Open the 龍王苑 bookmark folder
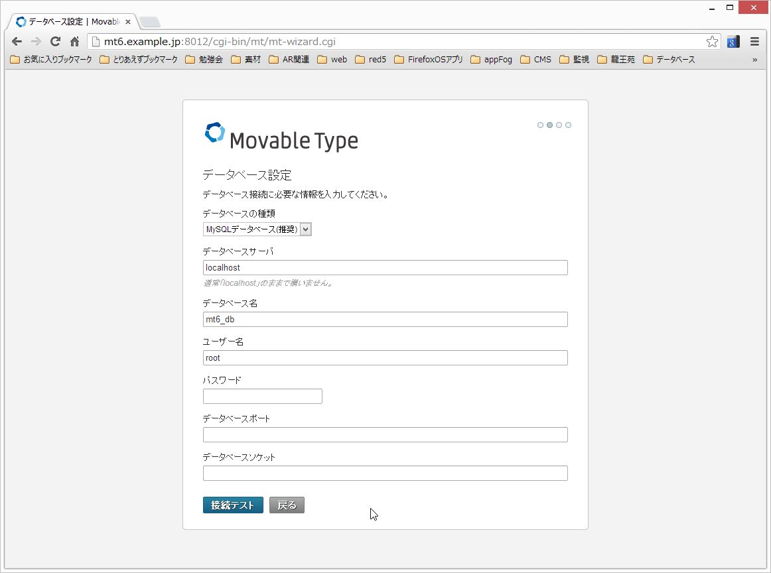771x573 pixels. 616,60
